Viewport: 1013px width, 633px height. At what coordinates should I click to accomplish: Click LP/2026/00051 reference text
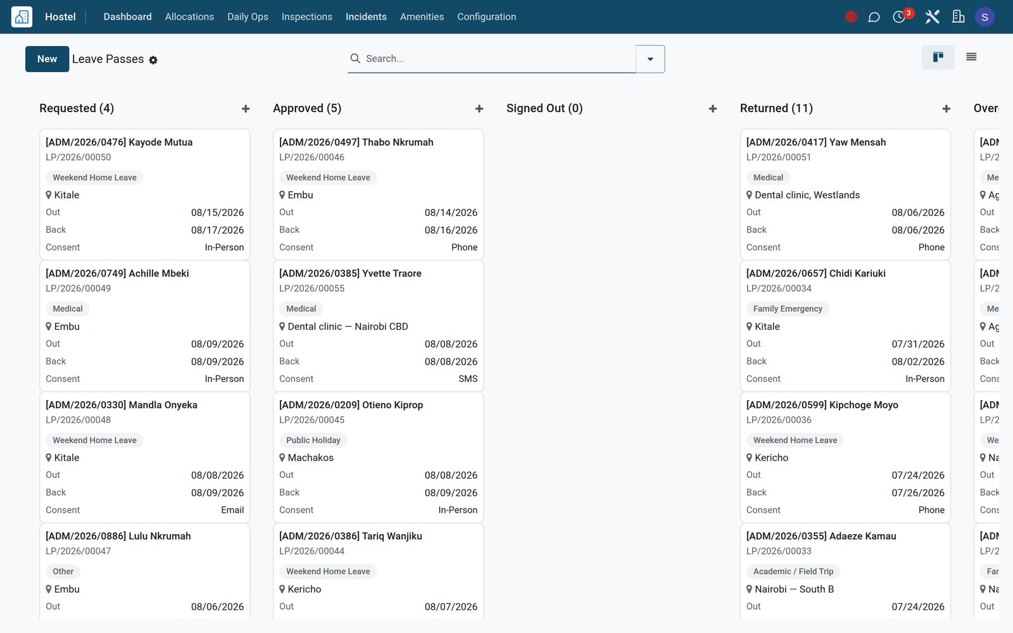(779, 157)
